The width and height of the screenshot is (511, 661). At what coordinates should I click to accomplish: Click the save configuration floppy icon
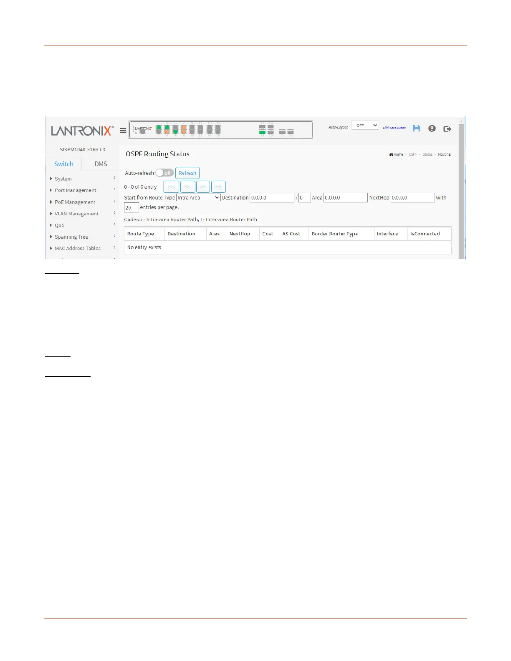pos(416,129)
